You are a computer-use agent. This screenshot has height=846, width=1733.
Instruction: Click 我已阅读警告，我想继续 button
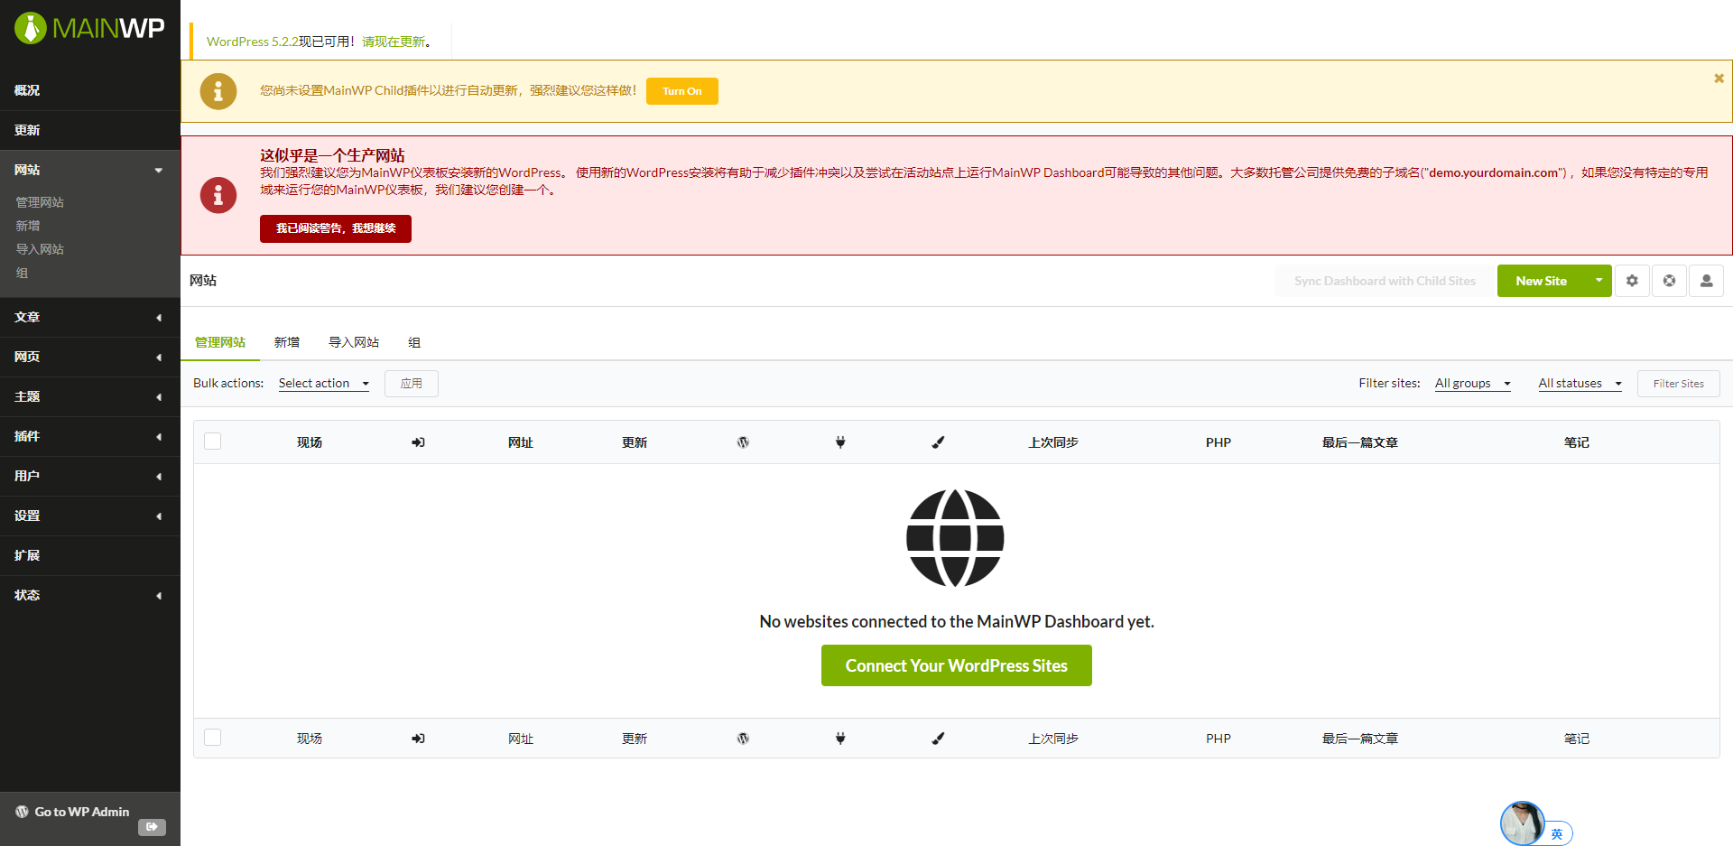[336, 228]
